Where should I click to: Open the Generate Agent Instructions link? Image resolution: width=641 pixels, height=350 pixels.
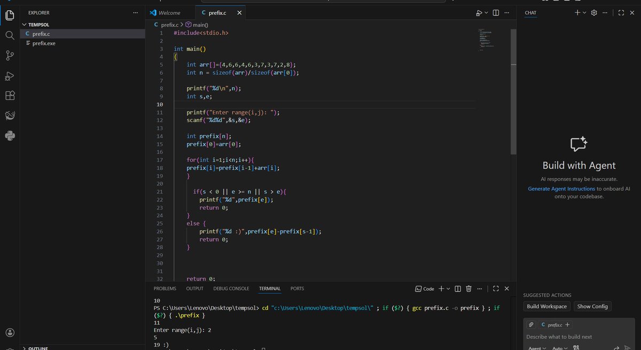561,189
